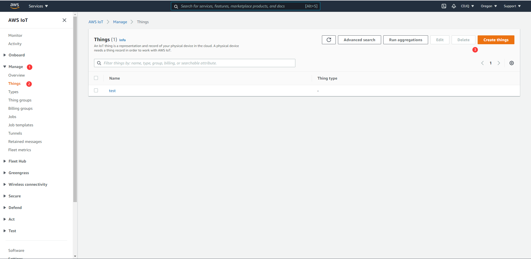
Task: Click the Edit button
Action: tap(440, 40)
